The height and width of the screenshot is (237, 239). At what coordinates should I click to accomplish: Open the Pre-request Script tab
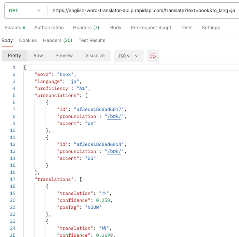(151, 28)
